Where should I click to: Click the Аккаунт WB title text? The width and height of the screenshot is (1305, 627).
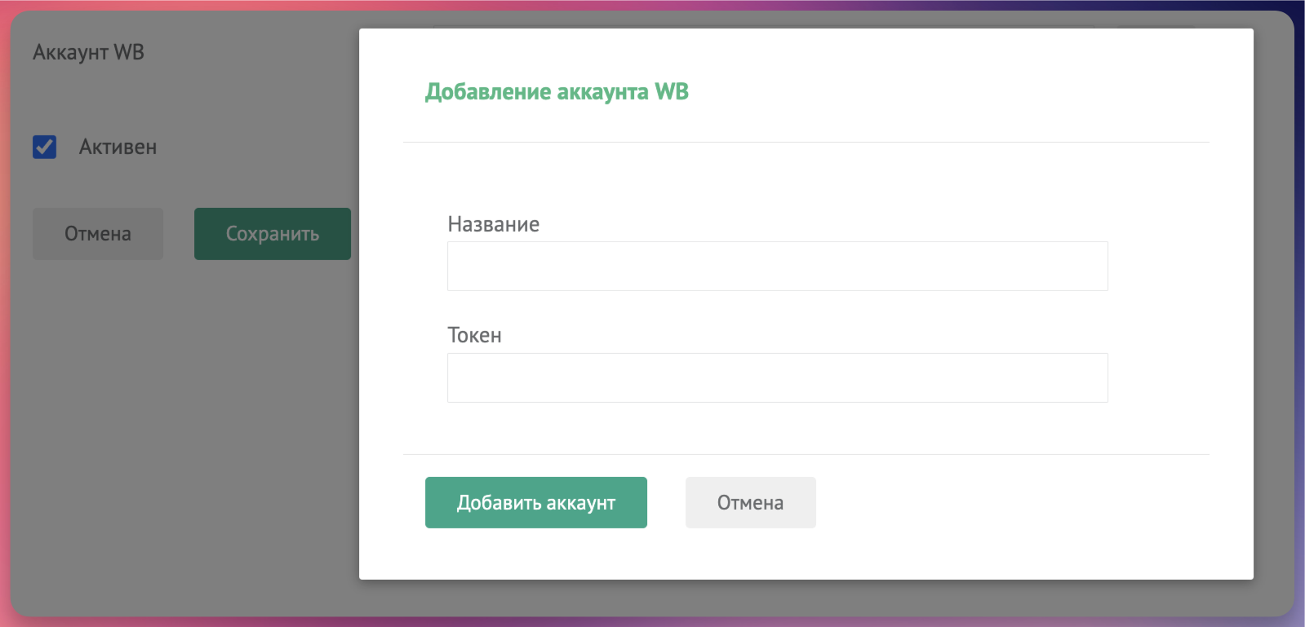(88, 52)
